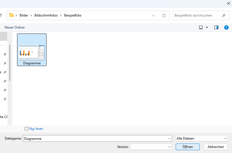Click the yellow folder icon in address bar

point(11,15)
